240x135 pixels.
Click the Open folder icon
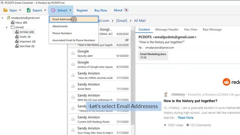[x=5, y=10]
